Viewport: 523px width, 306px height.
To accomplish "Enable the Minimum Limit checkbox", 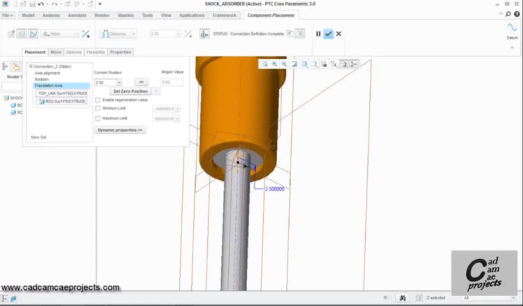I will [x=98, y=108].
